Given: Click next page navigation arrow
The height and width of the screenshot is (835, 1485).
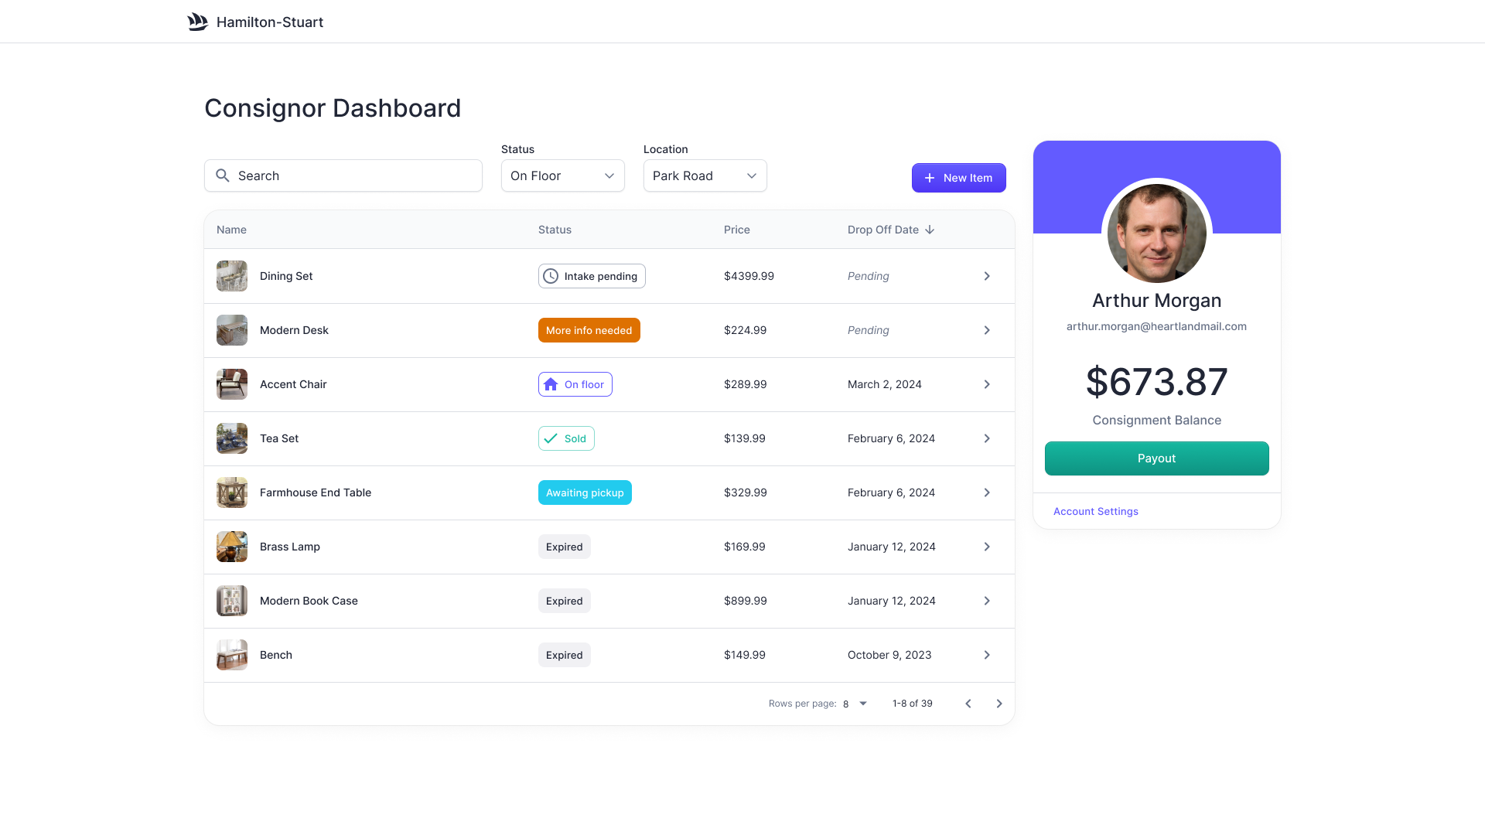Looking at the screenshot, I should tap(999, 704).
